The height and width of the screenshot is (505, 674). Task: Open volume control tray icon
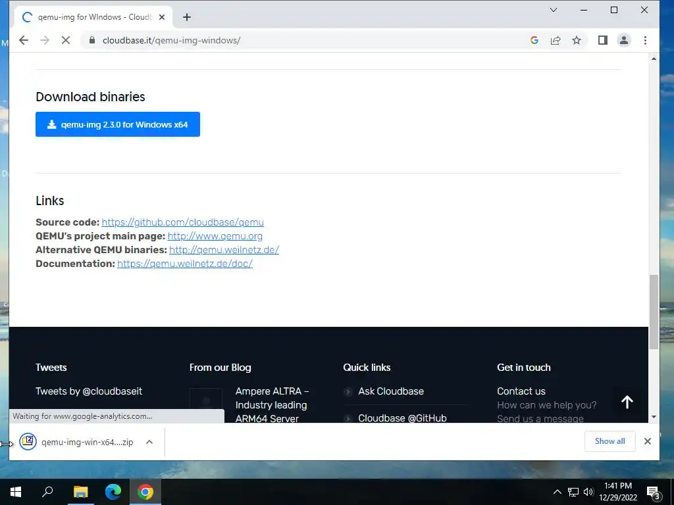click(x=588, y=492)
